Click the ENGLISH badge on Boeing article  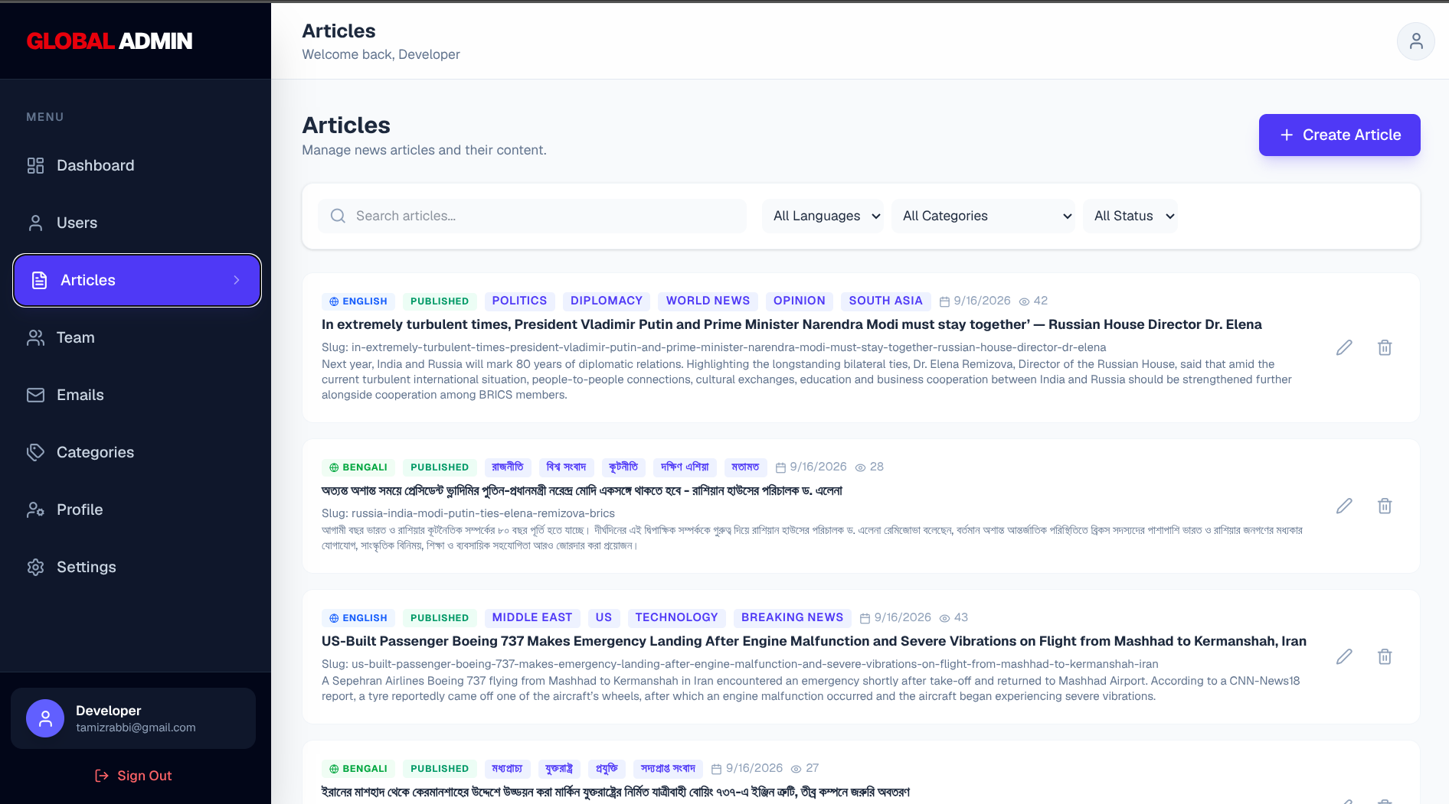click(358, 617)
